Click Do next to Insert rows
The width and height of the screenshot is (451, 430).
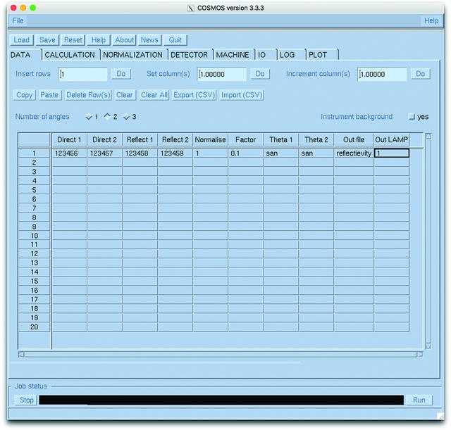pyautogui.click(x=121, y=74)
